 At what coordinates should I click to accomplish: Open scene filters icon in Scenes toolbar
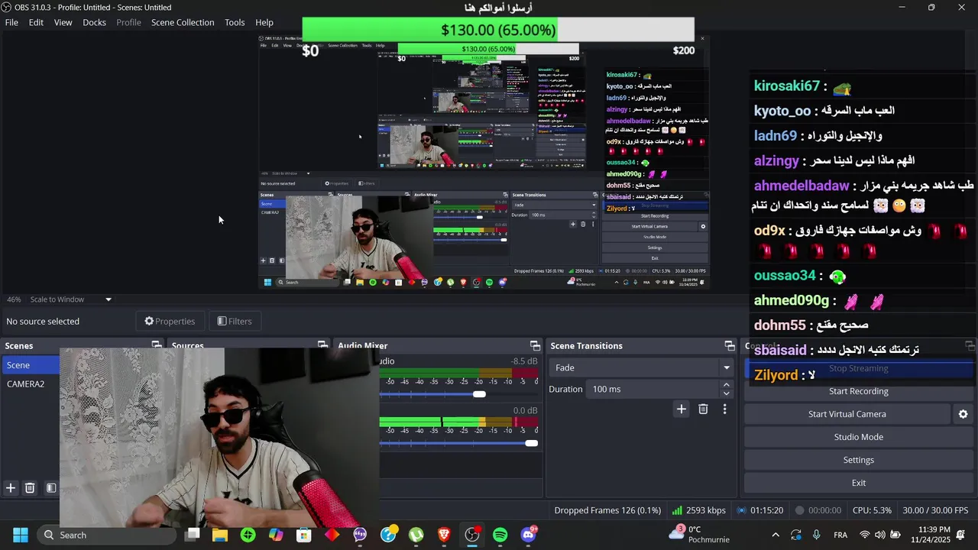50,487
